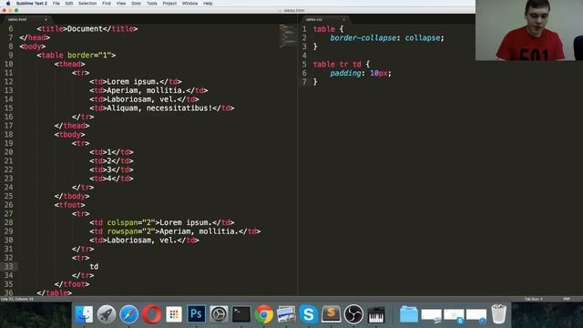Open the PHP syntax selector in status bar
This screenshot has height=328, width=583.
point(567,299)
